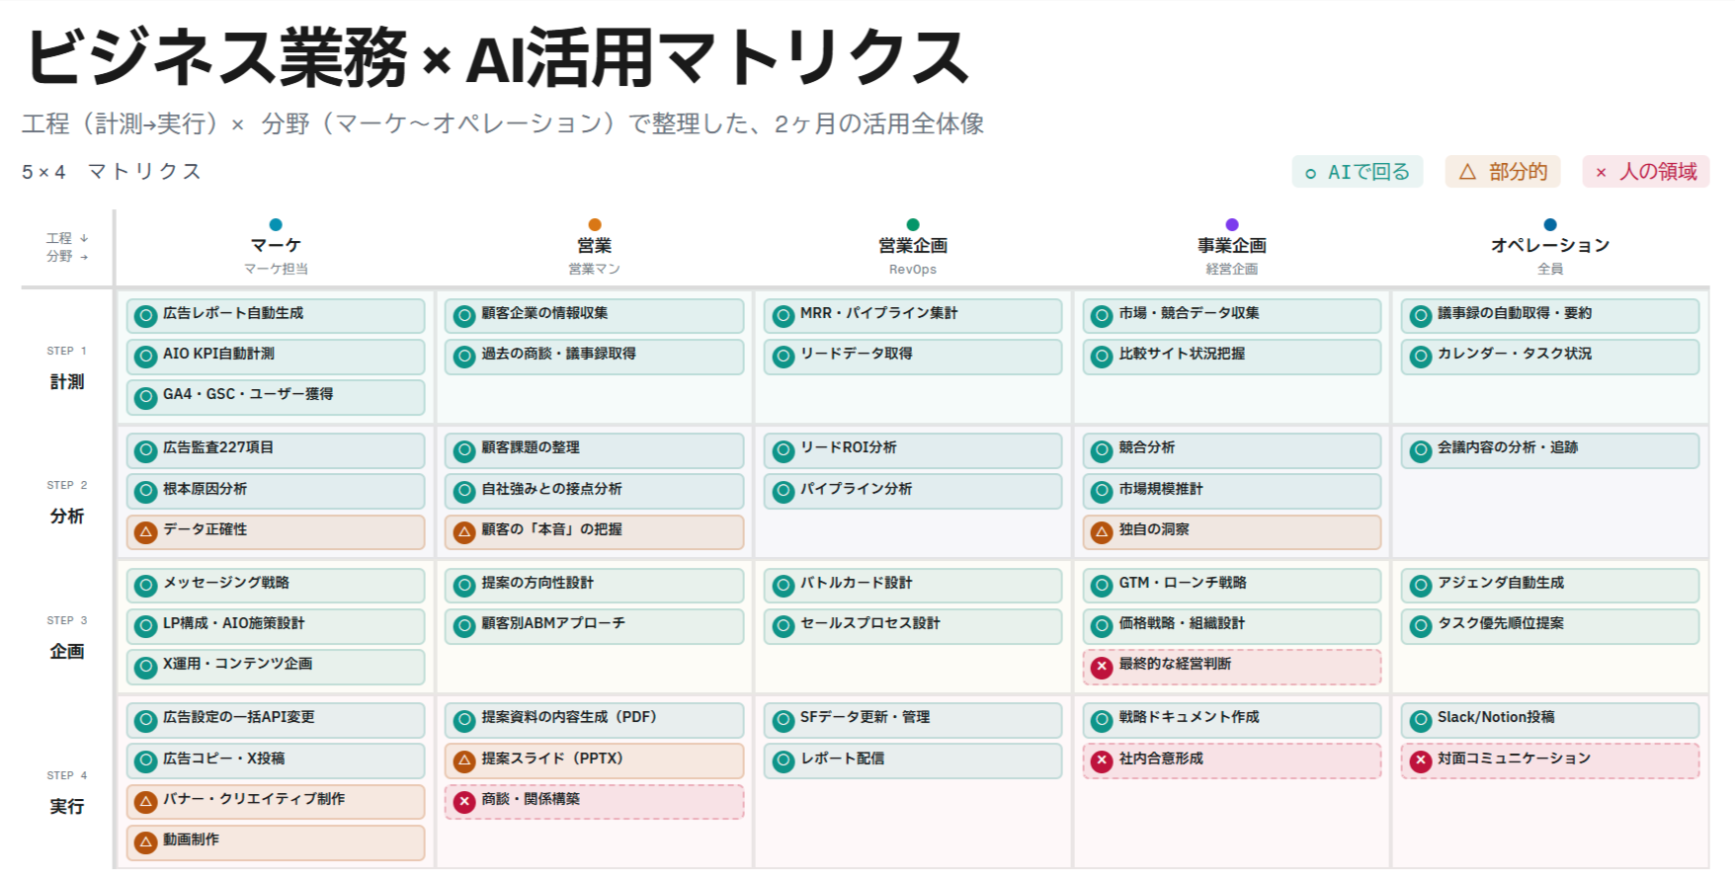Click the purple dot above 事業企画

coord(1232,225)
